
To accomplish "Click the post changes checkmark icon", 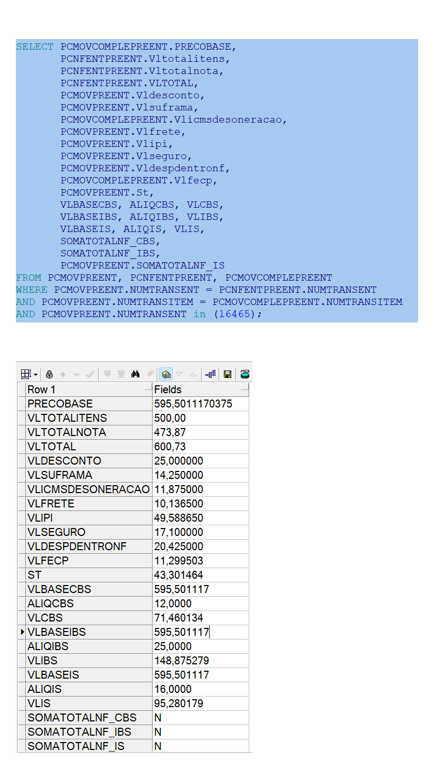I will pyautogui.click(x=90, y=374).
